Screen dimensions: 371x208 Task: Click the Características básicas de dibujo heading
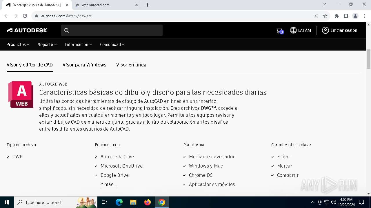point(153,92)
